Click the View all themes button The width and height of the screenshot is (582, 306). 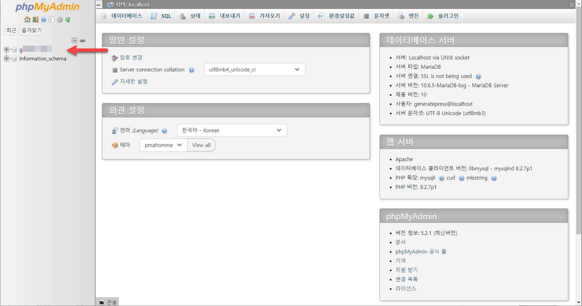click(x=201, y=145)
